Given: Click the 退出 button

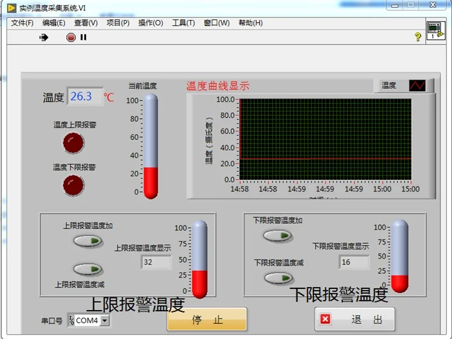Looking at the screenshot, I should coord(354,319).
